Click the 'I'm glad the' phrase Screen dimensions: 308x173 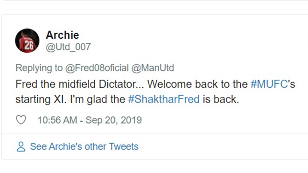click(x=98, y=99)
